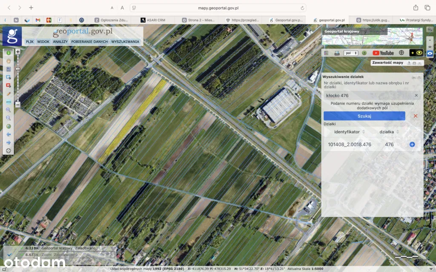
Task: Open the YouTube link icon
Action: pos(383,53)
